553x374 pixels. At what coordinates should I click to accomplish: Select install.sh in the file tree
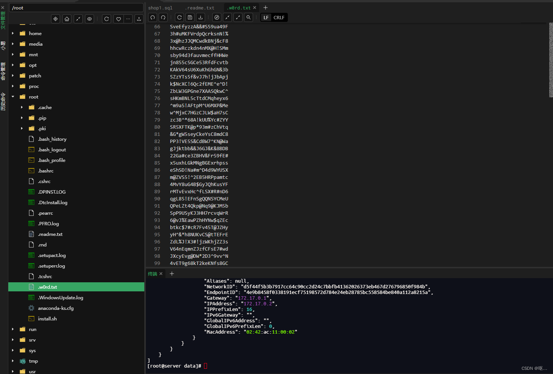coord(47,319)
